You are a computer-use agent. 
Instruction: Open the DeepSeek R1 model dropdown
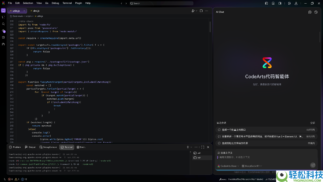point(252,166)
